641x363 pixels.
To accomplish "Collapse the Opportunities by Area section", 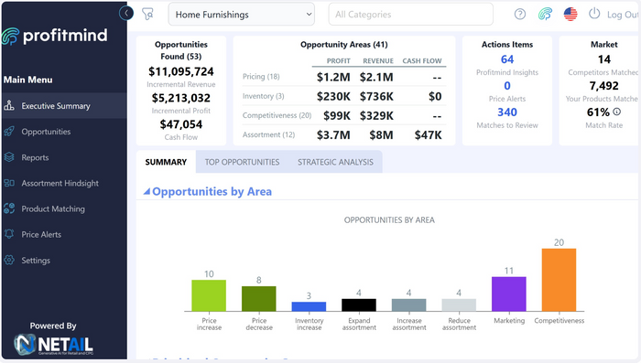I will pyautogui.click(x=147, y=191).
